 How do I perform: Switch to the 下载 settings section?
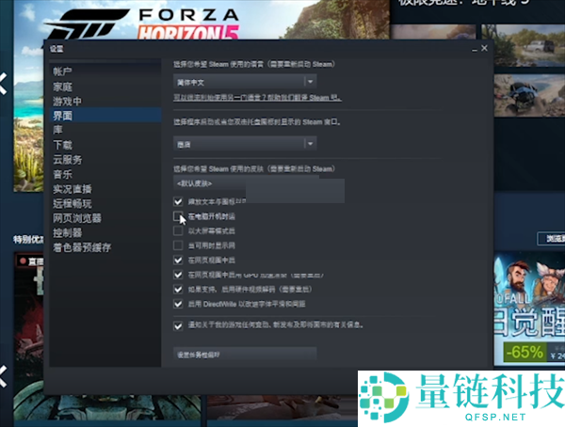[x=62, y=145]
